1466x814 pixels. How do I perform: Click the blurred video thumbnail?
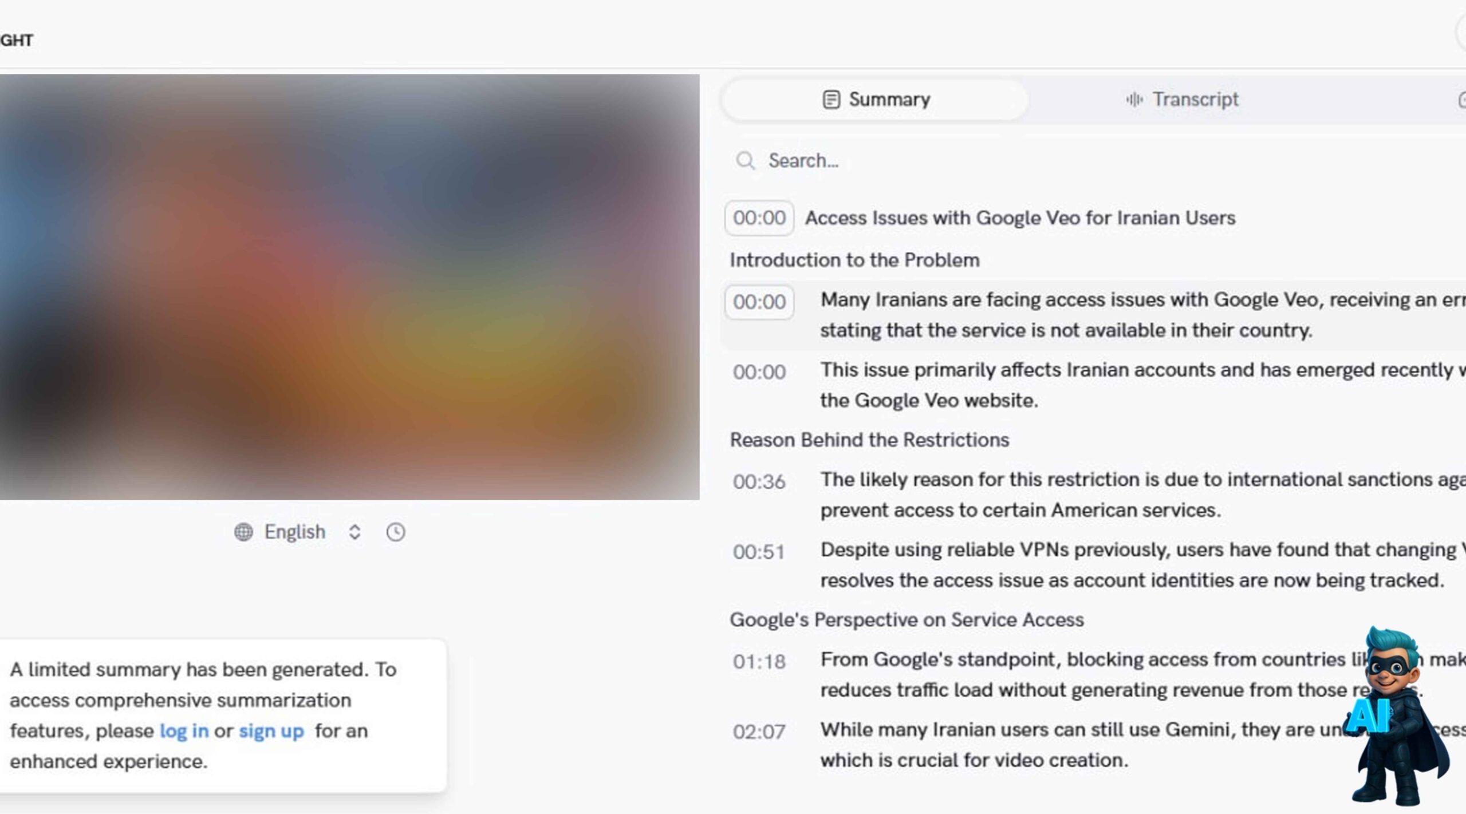349,287
